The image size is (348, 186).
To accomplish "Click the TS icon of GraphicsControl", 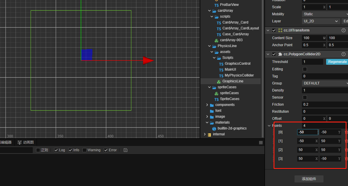I will tap(221, 64).
